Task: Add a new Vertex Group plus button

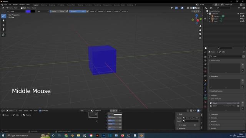Action: pos(243,64)
